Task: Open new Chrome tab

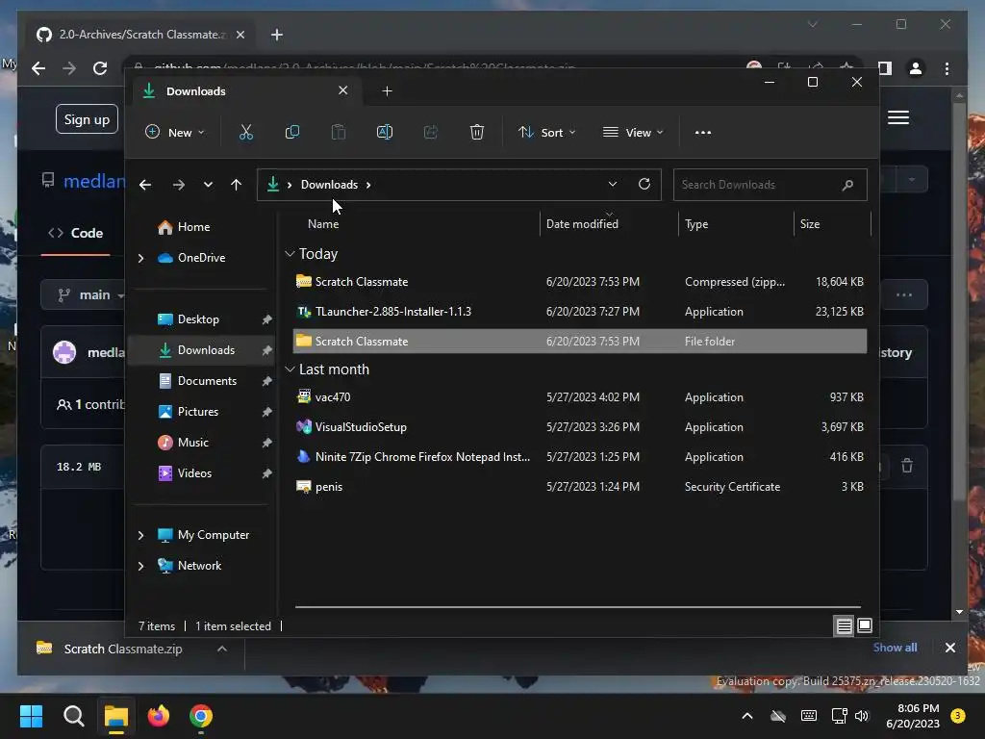Action: point(277,35)
